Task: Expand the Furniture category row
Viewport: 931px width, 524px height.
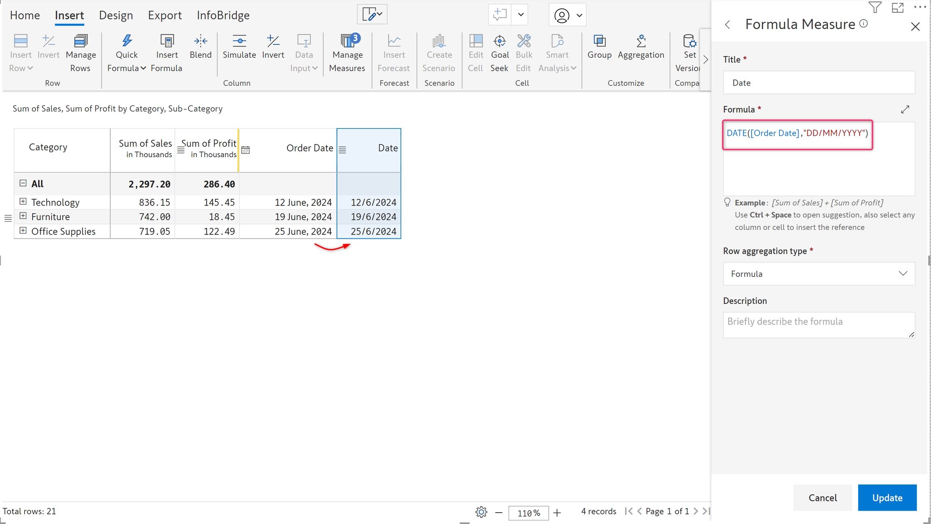Action: (23, 216)
